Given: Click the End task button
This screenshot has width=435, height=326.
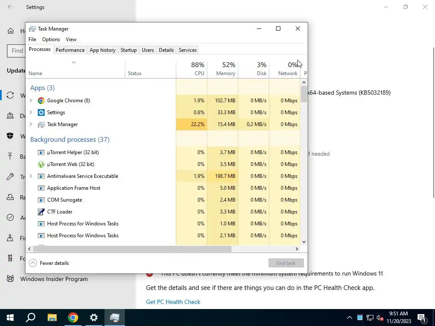Looking at the screenshot, I should click(x=286, y=263).
